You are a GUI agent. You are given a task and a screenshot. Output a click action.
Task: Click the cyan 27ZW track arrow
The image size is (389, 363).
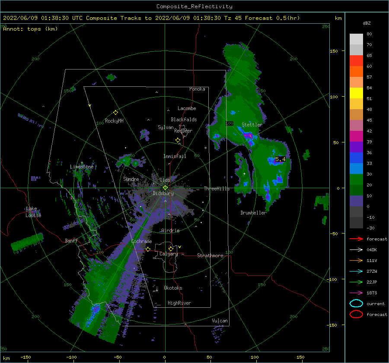(356, 271)
